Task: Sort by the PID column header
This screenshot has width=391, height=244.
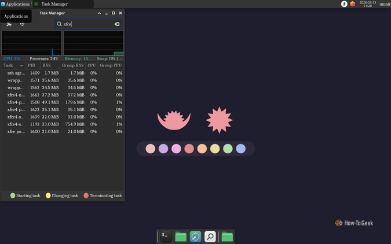Action: coord(34,65)
